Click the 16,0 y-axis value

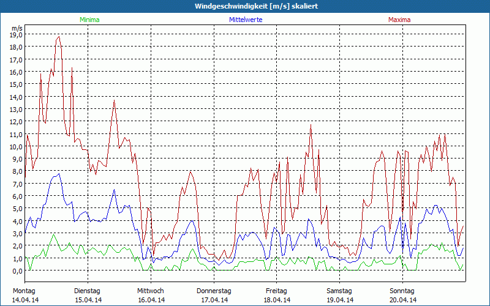coord(16,72)
